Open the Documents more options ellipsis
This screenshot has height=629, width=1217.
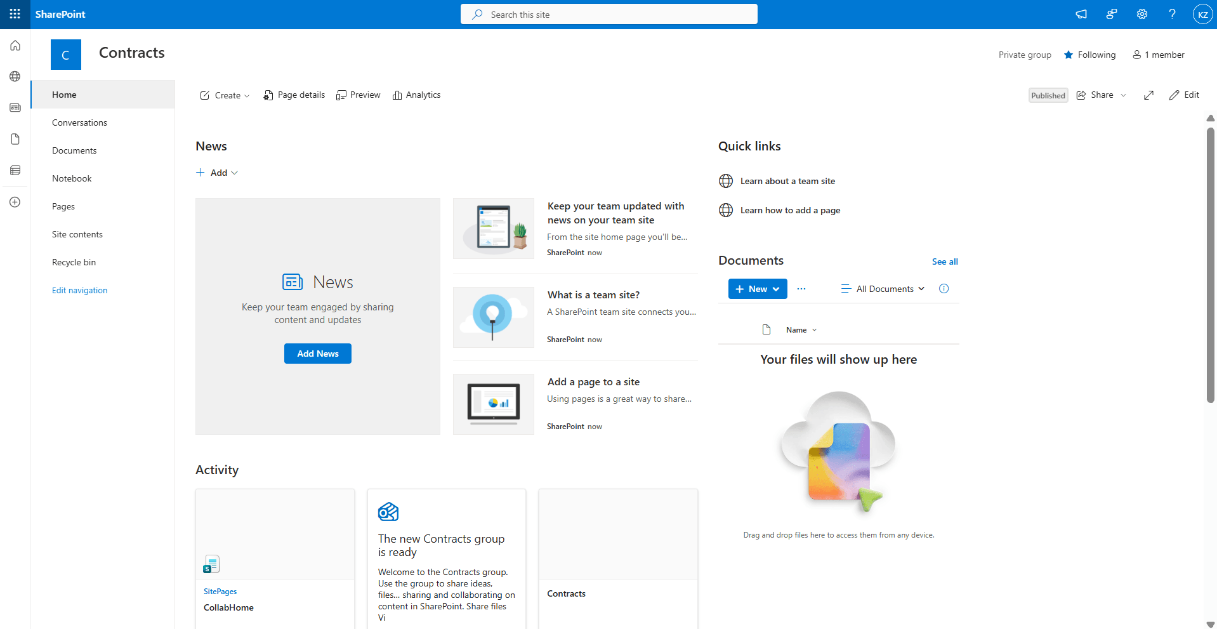(801, 289)
